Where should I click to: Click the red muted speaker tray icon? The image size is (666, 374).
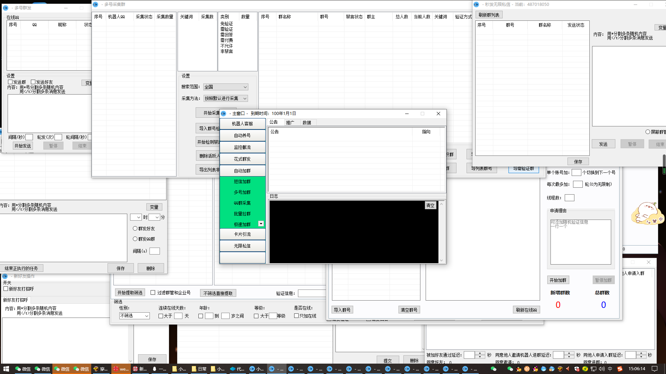click(x=568, y=369)
